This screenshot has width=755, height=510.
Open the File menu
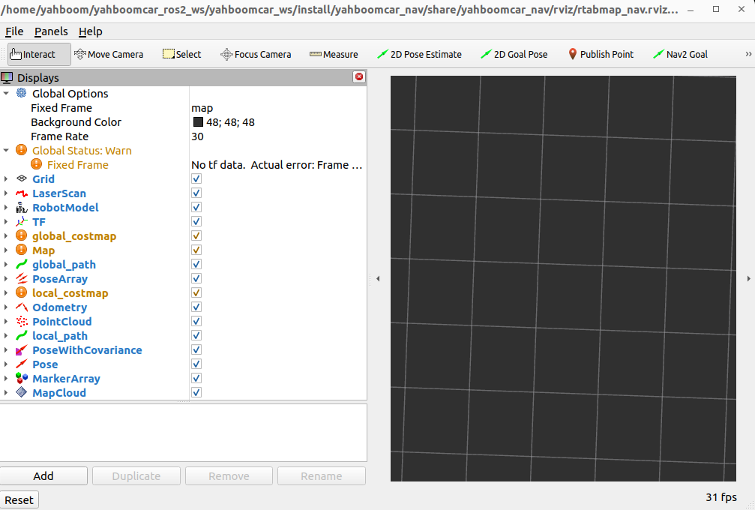pos(14,31)
